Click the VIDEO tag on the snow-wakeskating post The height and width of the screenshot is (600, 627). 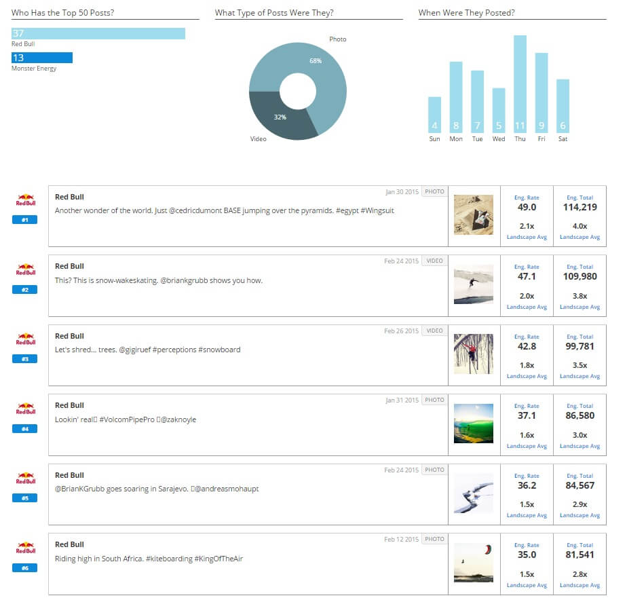(434, 261)
